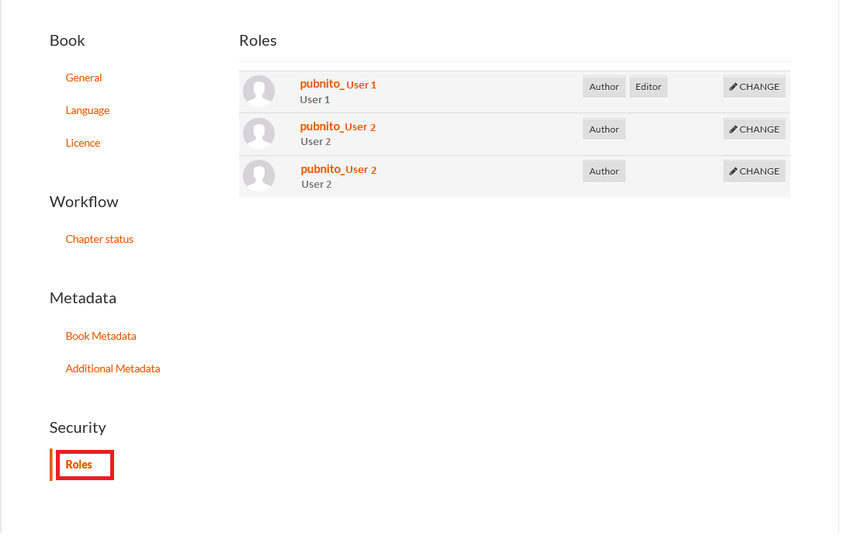The width and height of the screenshot is (843, 536).
Task: Open the pubnito_User 1 profile link
Action: pyautogui.click(x=338, y=84)
